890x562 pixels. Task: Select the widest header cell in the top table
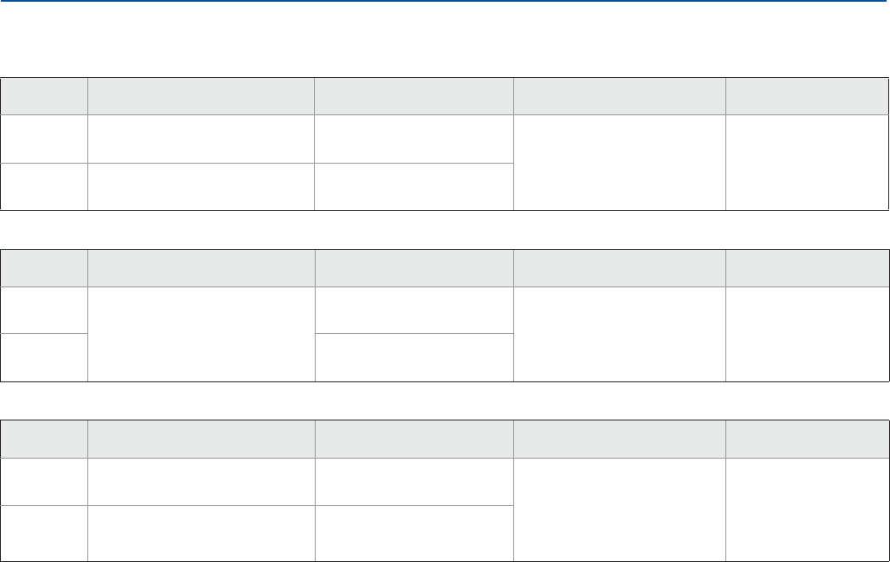pyautogui.click(x=201, y=97)
